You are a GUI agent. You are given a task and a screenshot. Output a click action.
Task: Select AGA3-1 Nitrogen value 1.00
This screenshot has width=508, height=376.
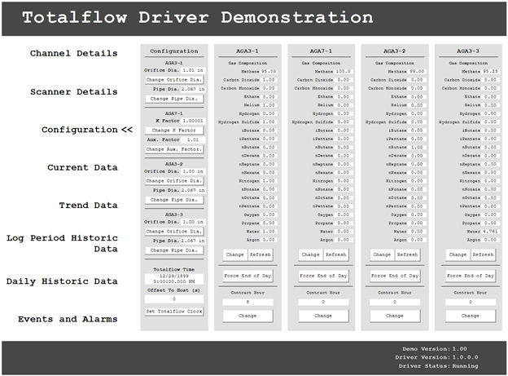[269, 181]
